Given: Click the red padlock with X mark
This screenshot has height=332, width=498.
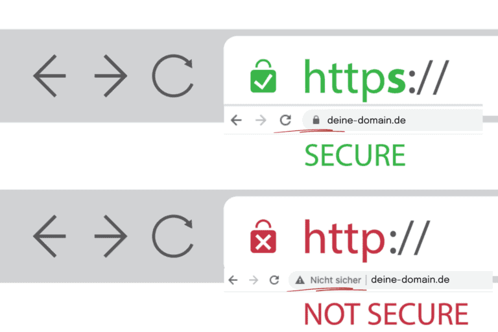Looking at the screenshot, I should pos(263,236).
